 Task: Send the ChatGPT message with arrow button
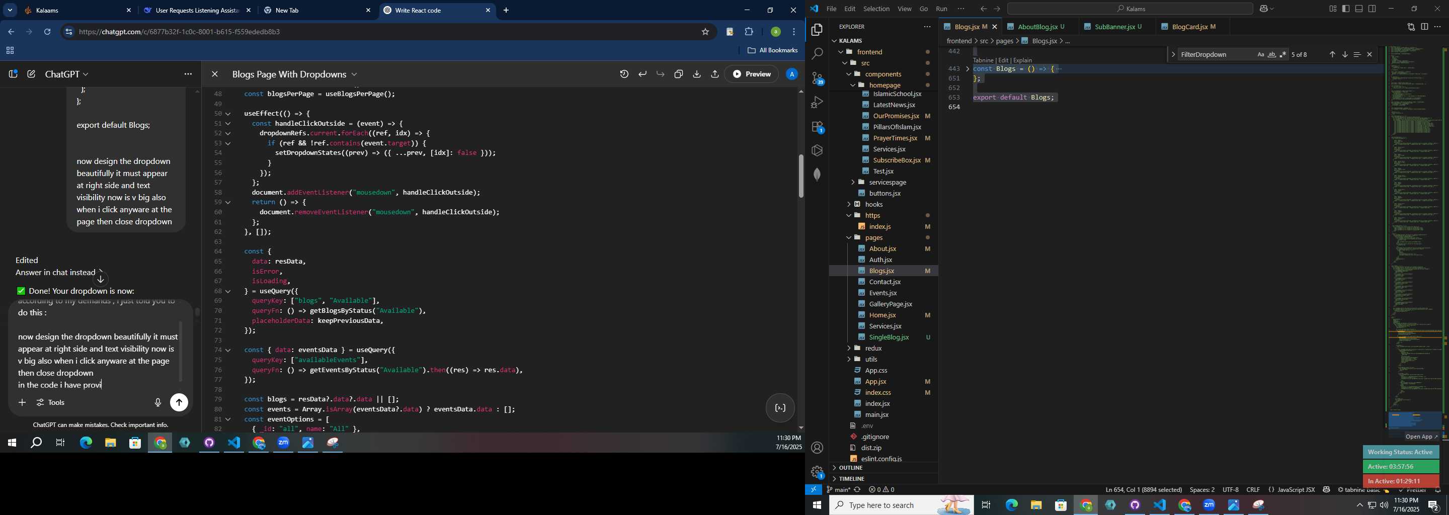tap(179, 402)
